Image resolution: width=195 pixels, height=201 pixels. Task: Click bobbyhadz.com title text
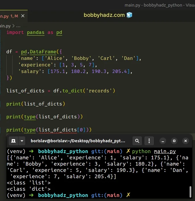[104, 15]
